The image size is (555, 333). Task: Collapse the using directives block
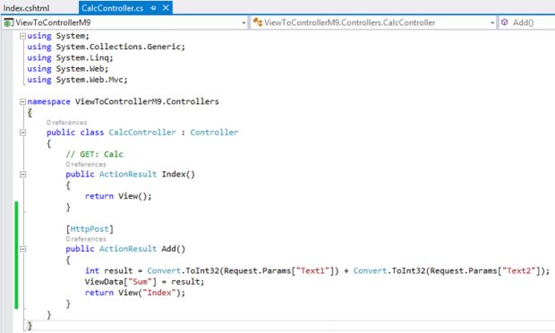tap(22, 36)
